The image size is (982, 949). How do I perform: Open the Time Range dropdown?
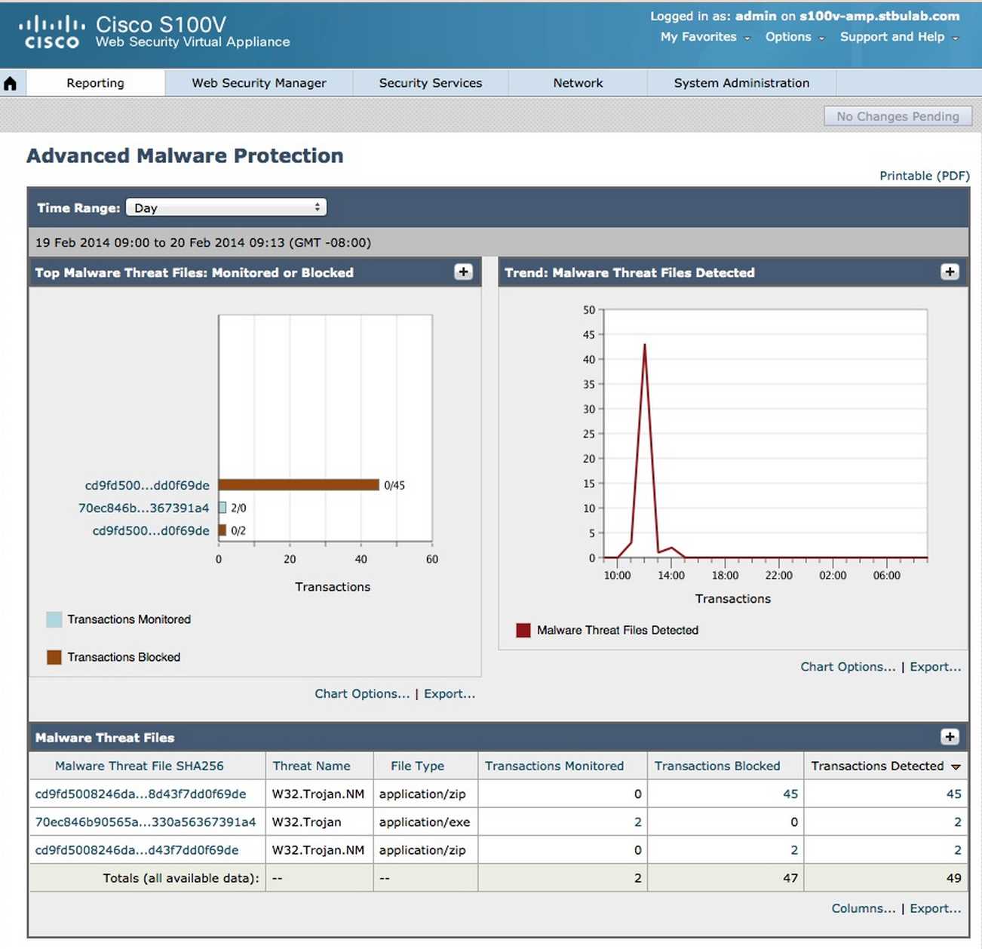(226, 207)
